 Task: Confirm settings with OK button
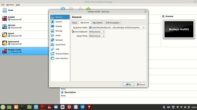pos(128,84)
